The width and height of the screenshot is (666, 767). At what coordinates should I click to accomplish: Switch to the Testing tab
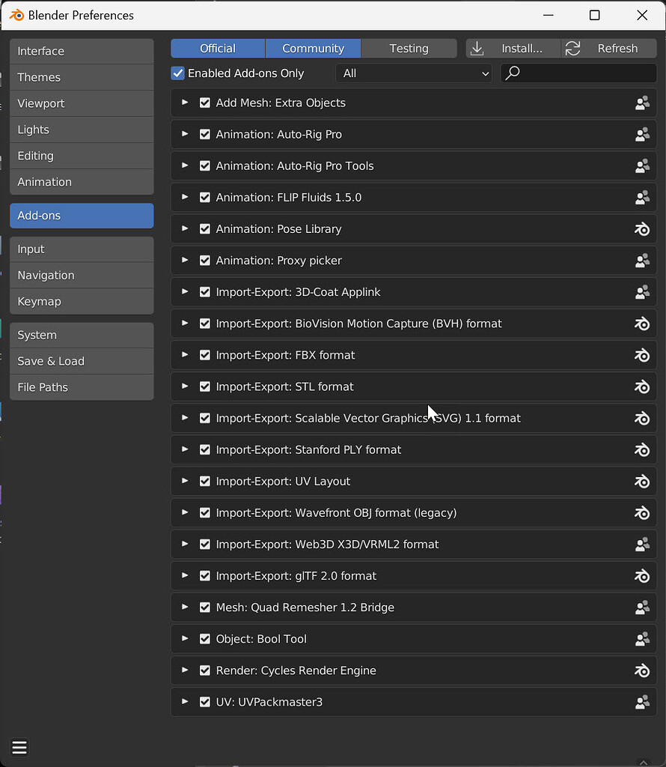pyautogui.click(x=409, y=48)
